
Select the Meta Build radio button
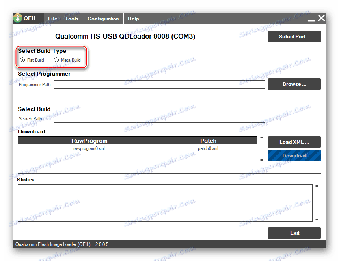[x=56, y=60]
